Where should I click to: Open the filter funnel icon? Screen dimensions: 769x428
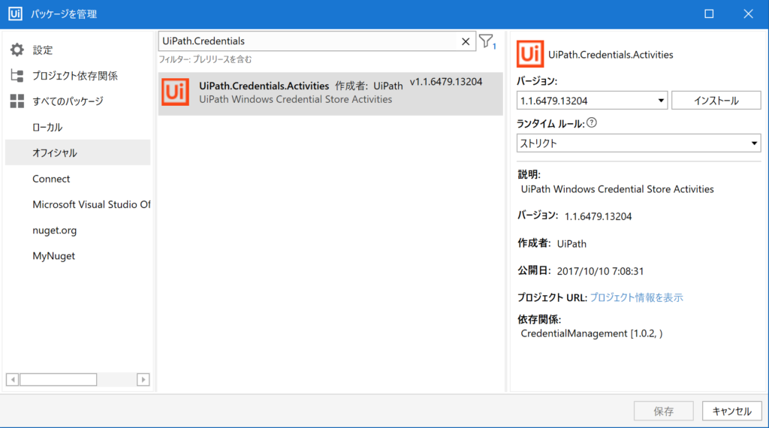pos(487,41)
